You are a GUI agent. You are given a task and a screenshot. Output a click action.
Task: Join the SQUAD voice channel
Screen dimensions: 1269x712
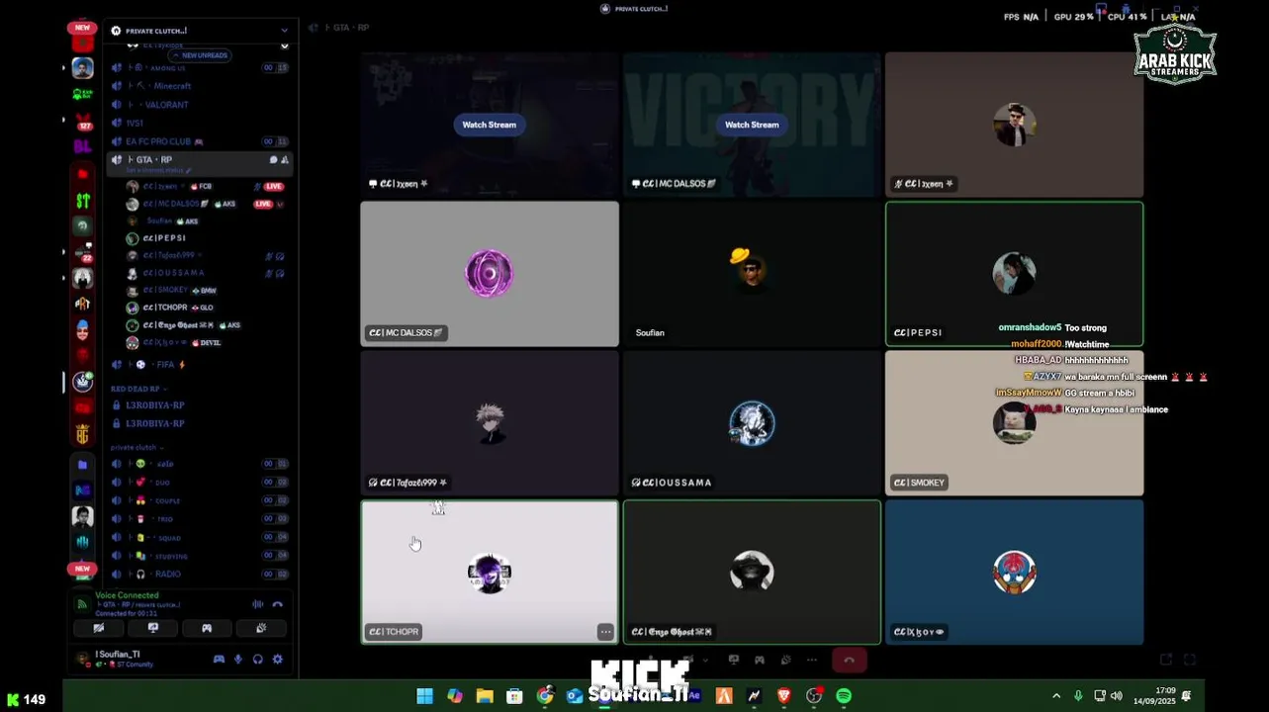pos(201,538)
